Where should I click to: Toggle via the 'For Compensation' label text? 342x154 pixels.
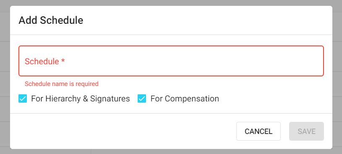point(185,98)
